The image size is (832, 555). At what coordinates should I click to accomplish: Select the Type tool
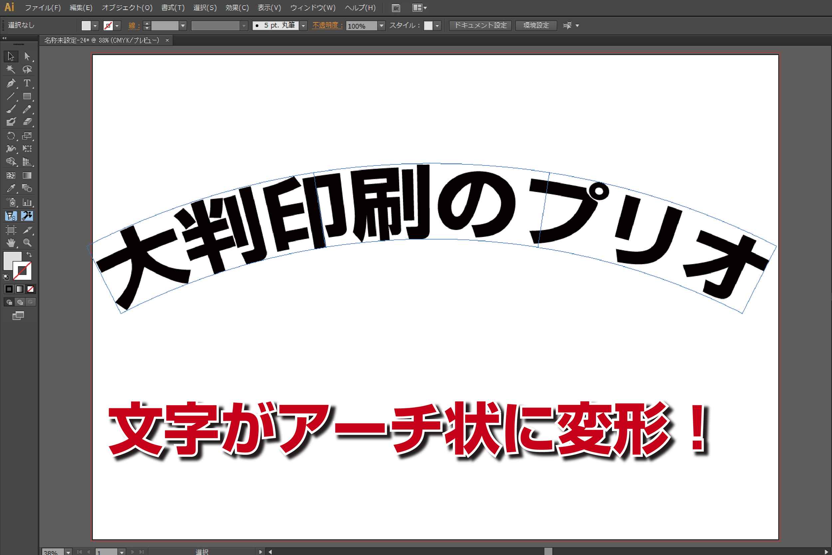[x=27, y=83]
